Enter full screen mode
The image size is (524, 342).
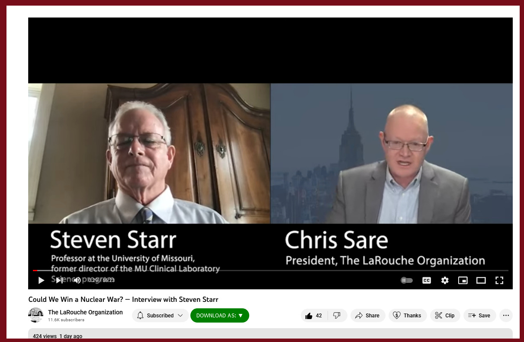[499, 280]
